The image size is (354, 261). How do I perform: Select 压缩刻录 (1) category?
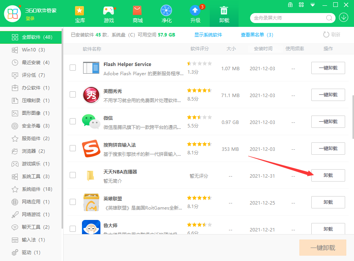[31, 101]
